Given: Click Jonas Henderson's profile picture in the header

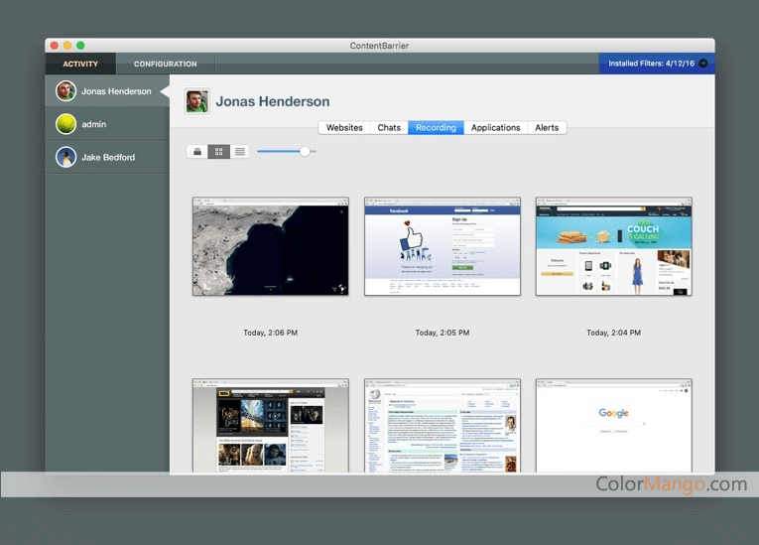Looking at the screenshot, I should pyautogui.click(x=197, y=101).
